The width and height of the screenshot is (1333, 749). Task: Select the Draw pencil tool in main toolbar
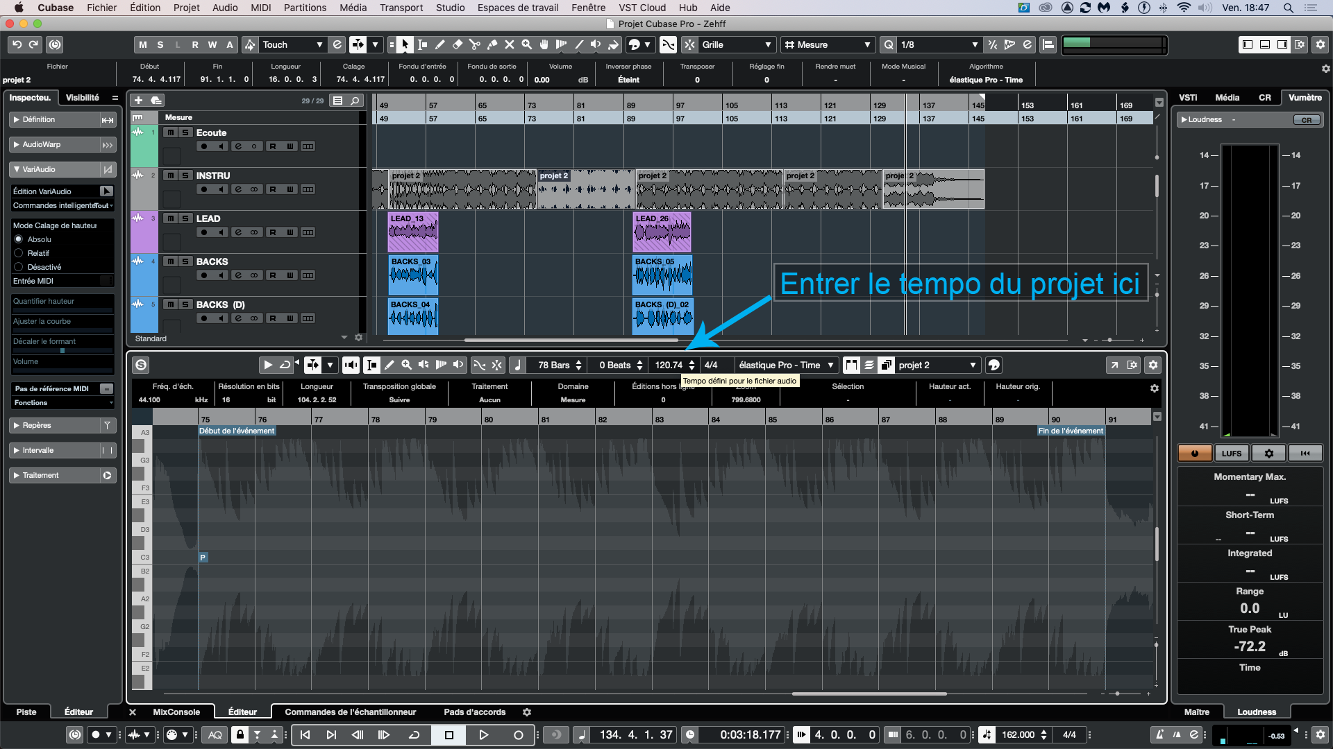click(x=439, y=44)
